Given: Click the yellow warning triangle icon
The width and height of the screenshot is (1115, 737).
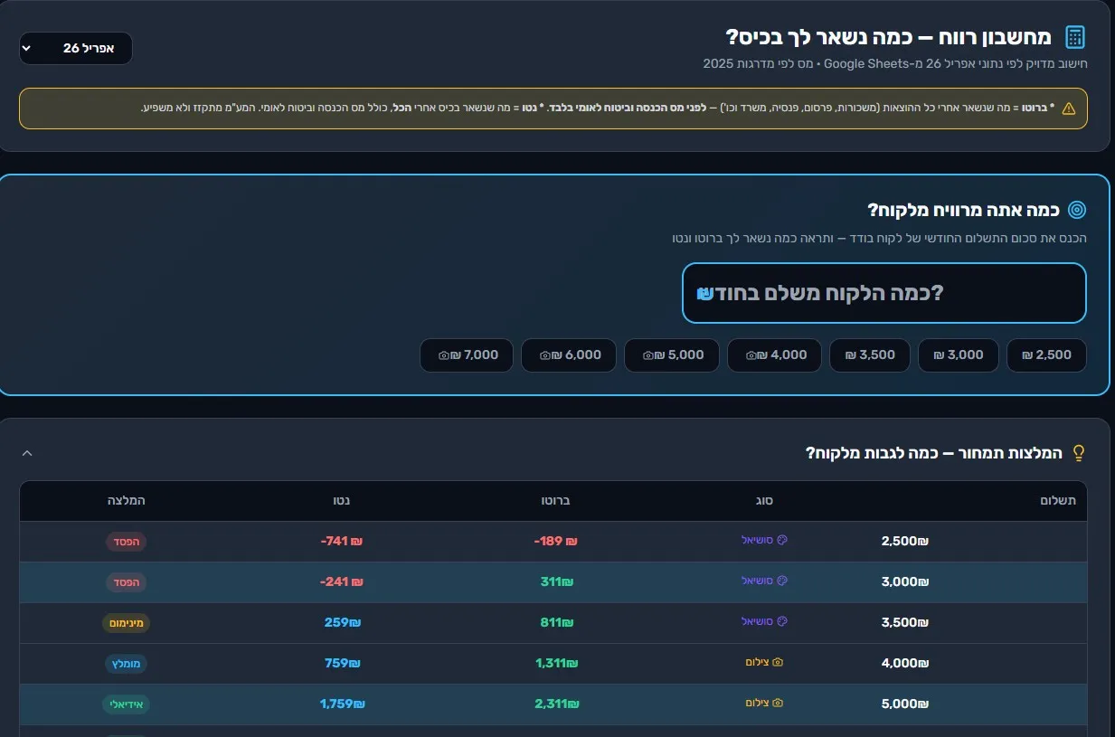Looking at the screenshot, I should [x=1069, y=109].
